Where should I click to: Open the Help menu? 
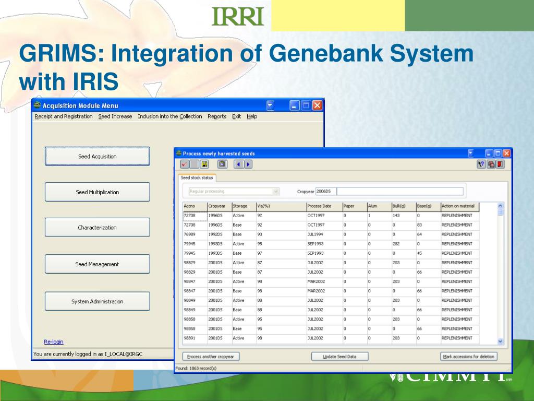[252, 116]
